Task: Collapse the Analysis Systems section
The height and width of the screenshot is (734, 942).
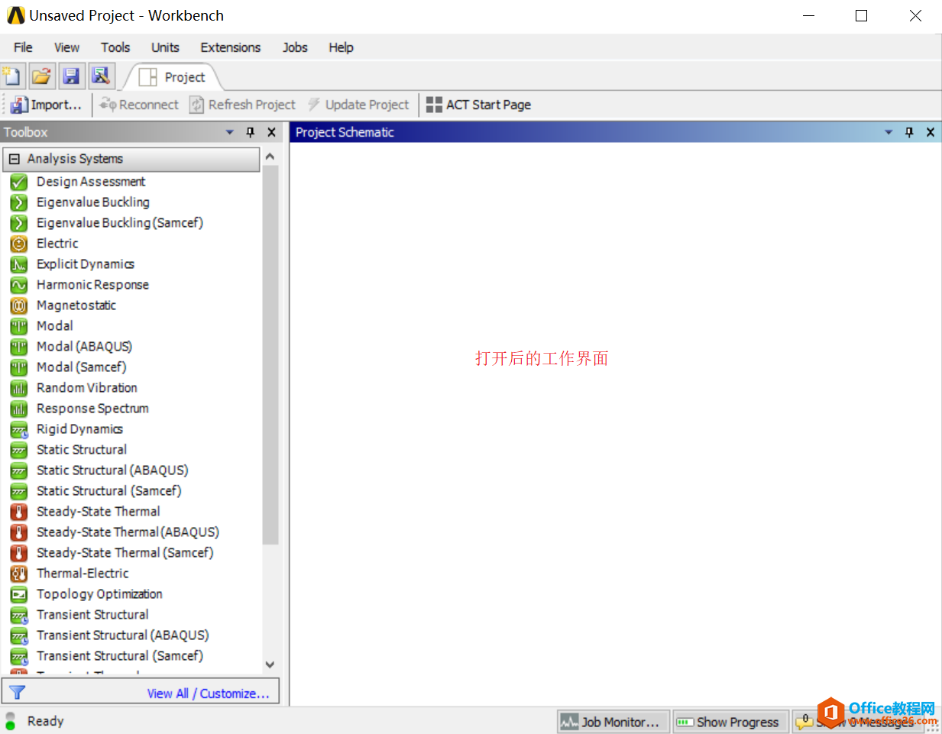Action: click(x=15, y=159)
